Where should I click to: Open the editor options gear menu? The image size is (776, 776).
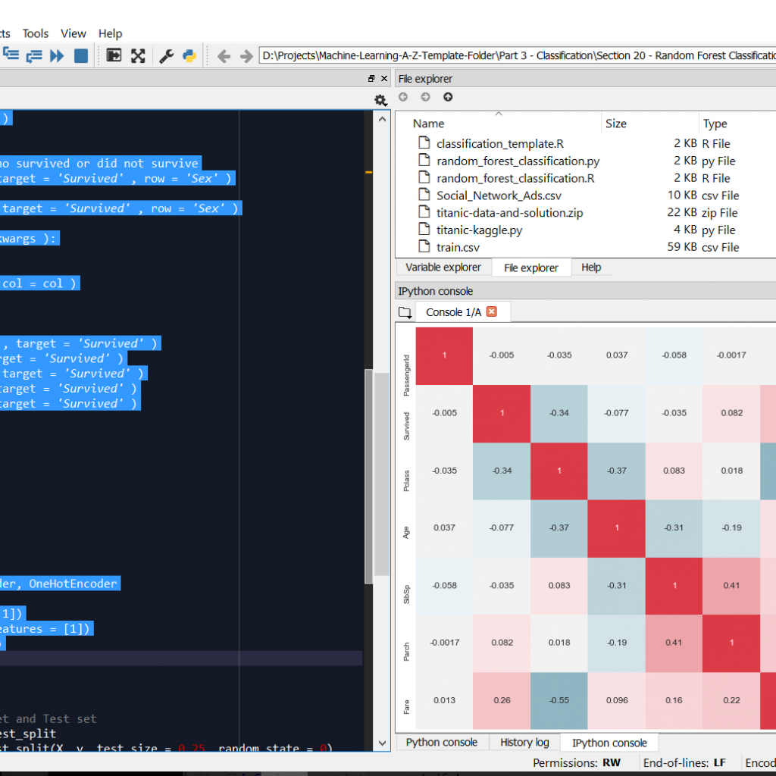tap(380, 101)
